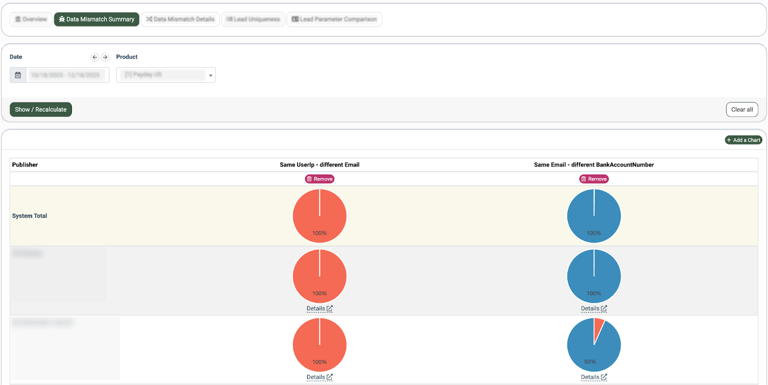Open Details link under 93% pie chart

coord(594,377)
